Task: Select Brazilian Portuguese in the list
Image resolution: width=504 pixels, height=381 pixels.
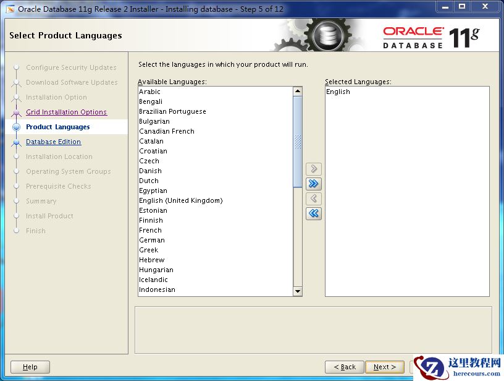Action: 216,111
